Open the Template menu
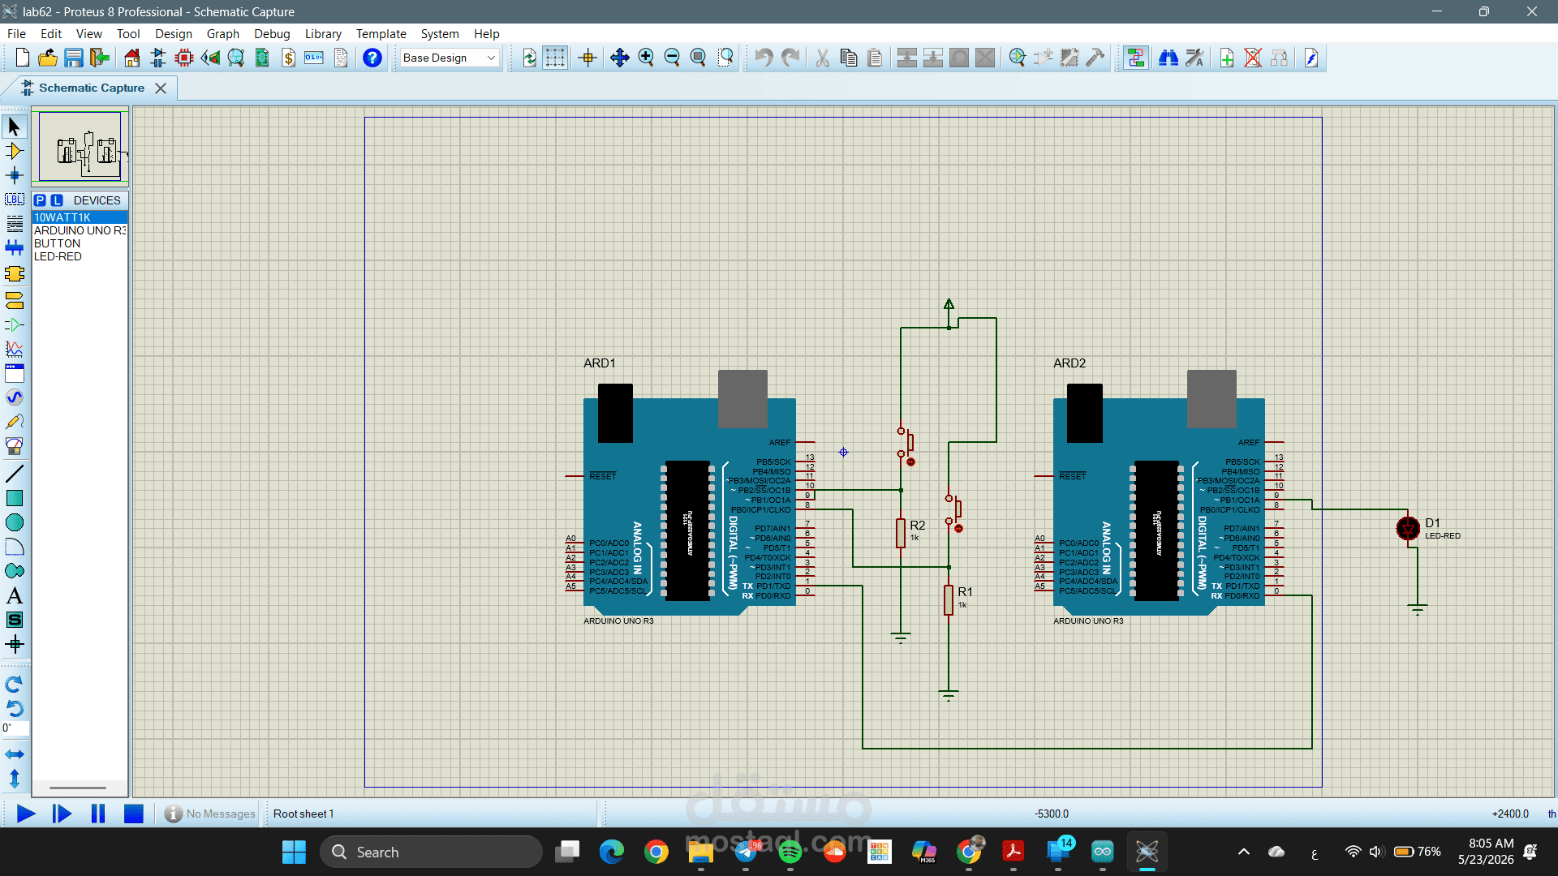 [381, 33]
